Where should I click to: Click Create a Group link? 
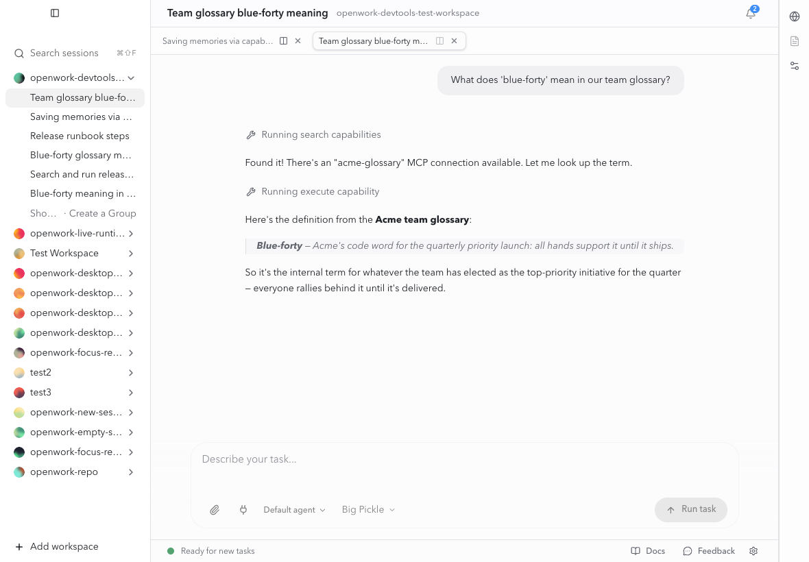pyautogui.click(x=102, y=213)
